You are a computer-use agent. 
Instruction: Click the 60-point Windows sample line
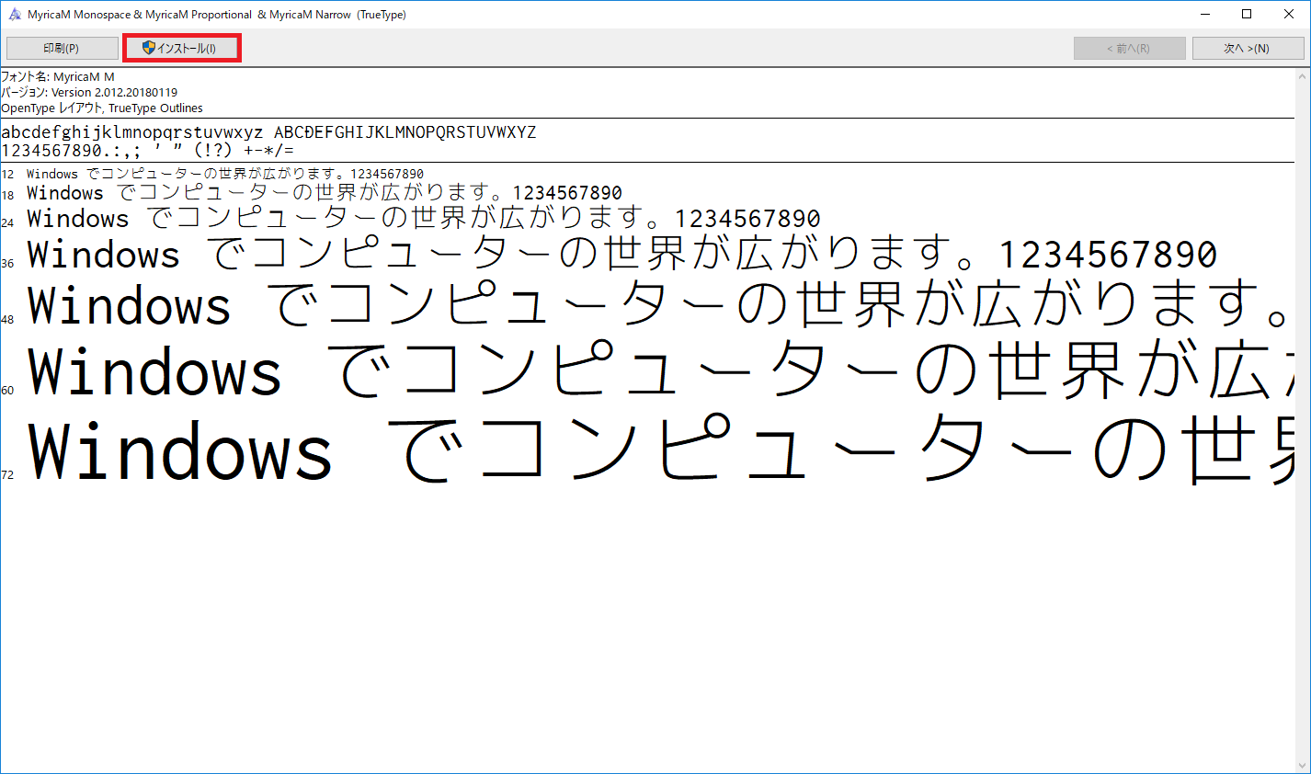[660, 372]
